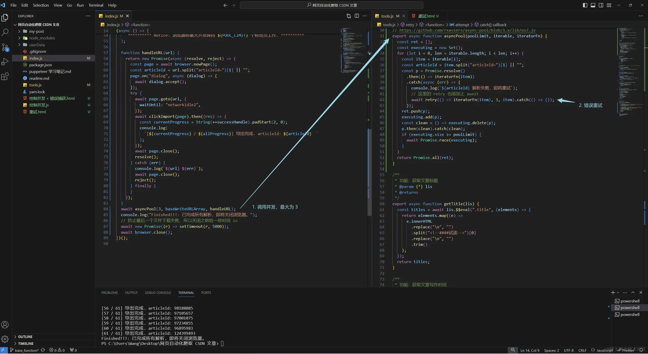Viewport: 648px width, 354px height.
Task: Toggle the primary side bar layout button
Action: click(585, 5)
